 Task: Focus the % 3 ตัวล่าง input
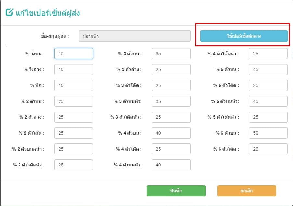coord(171,69)
